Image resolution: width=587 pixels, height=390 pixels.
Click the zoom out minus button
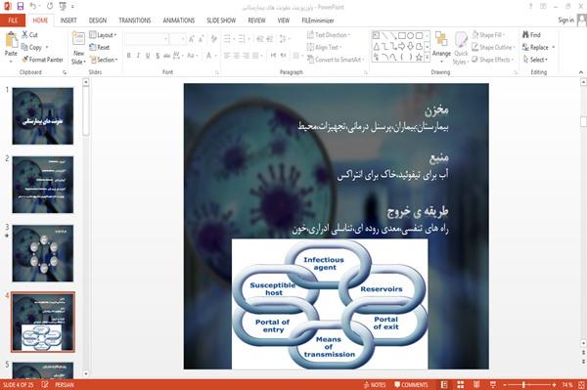(505, 384)
